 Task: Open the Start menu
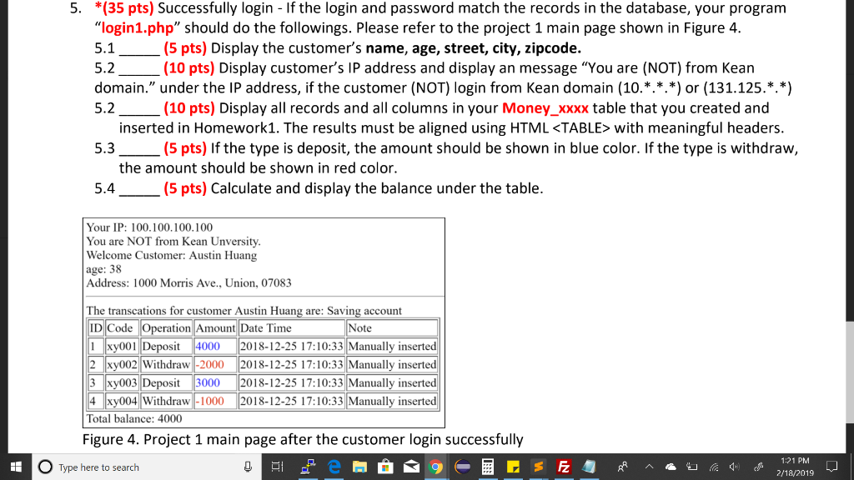(x=15, y=467)
